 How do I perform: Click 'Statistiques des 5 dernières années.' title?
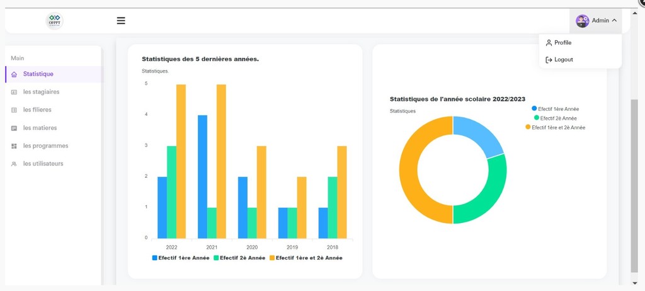pyautogui.click(x=200, y=59)
